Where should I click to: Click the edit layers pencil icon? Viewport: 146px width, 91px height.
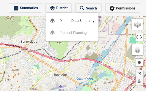click(x=139, y=74)
